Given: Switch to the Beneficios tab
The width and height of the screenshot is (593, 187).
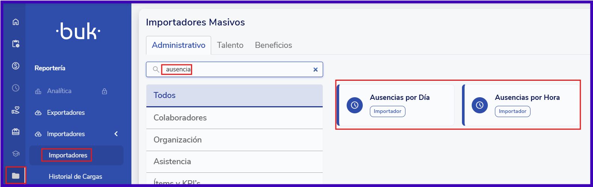Looking at the screenshot, I should click(273, 45).
